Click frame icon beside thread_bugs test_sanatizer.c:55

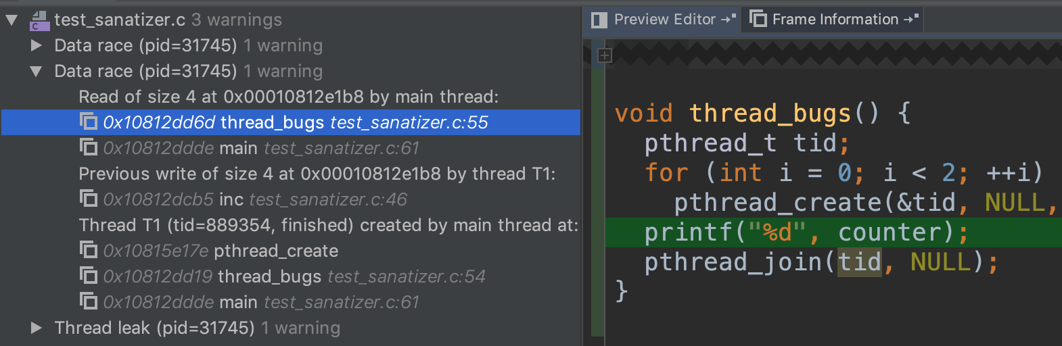pyautogui.click(x=88, y=122)
